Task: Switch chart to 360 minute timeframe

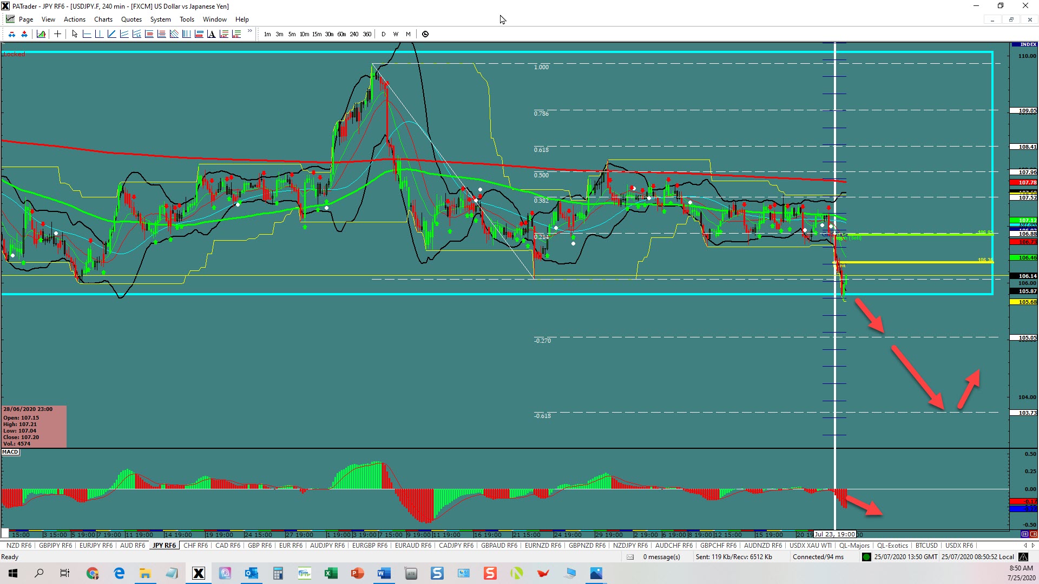Action: (x=367, y=34)
